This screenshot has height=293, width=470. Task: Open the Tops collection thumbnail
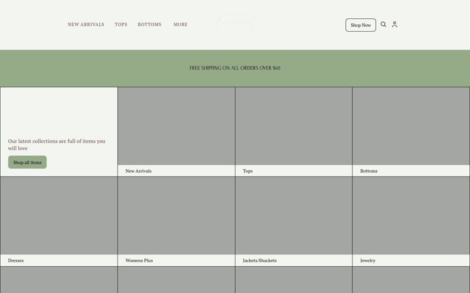click(294, 126)
